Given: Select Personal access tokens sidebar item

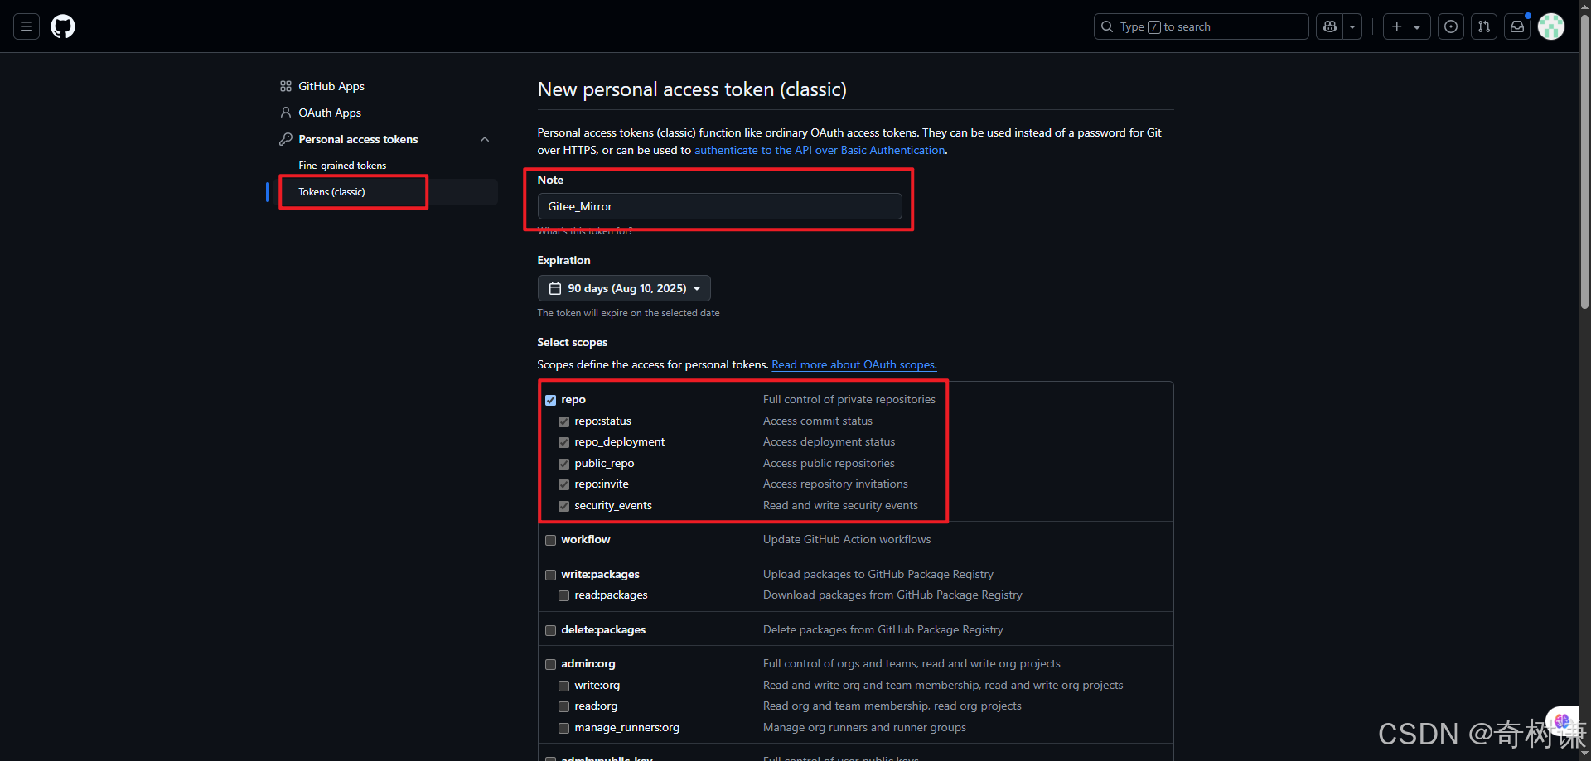Looking at the screenshot, I should [x=358, y=139].
